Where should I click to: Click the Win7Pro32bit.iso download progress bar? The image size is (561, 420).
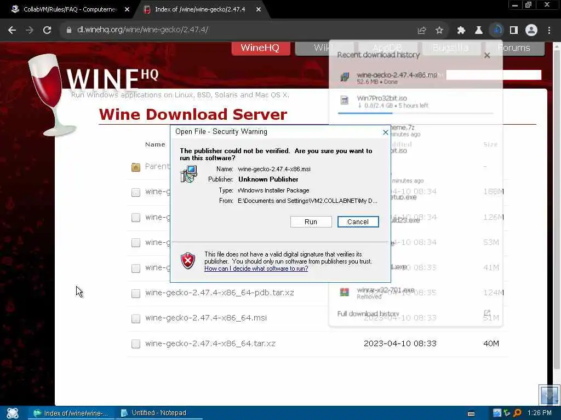pos(415,113)
